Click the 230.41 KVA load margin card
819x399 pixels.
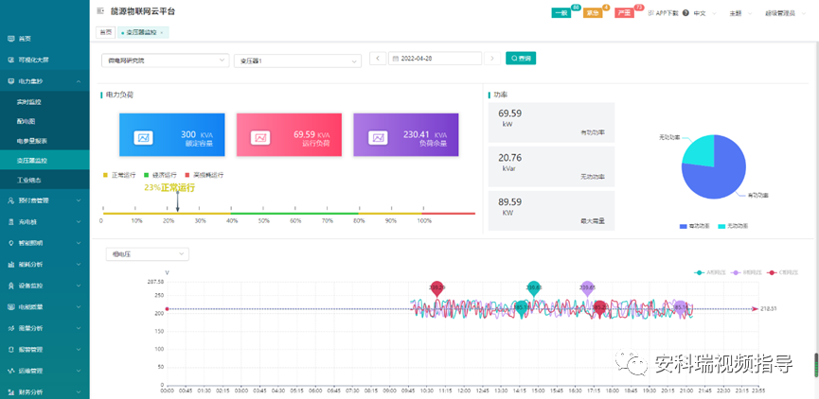point(406,135)
